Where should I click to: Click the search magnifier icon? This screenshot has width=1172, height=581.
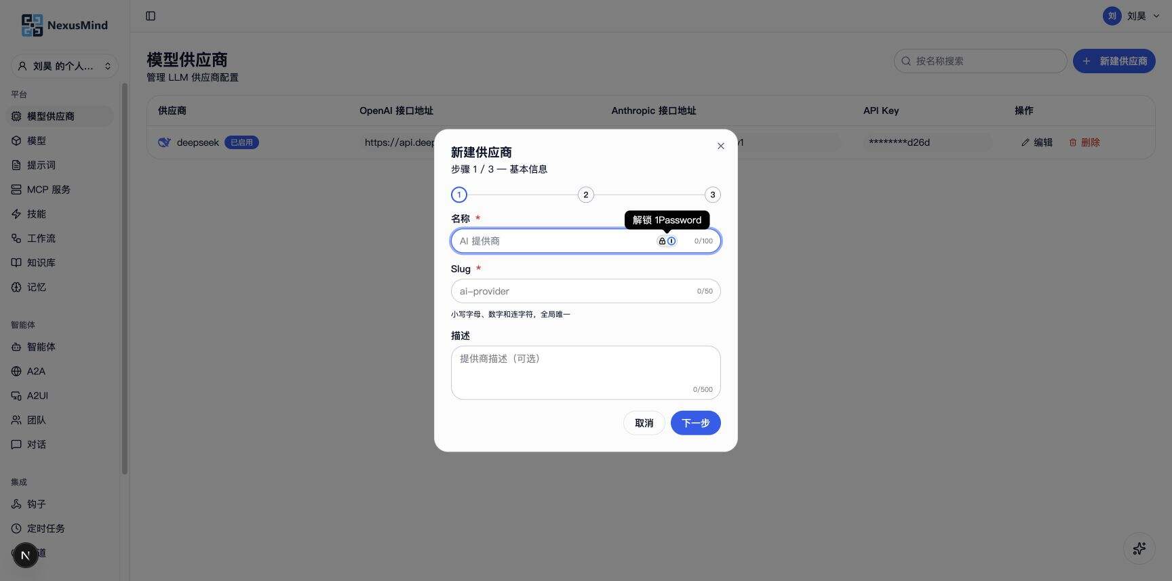906,61
